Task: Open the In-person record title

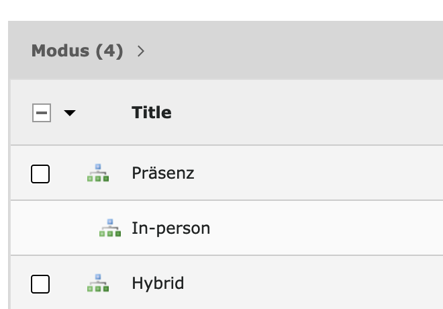Action: (x=171, y=228)
